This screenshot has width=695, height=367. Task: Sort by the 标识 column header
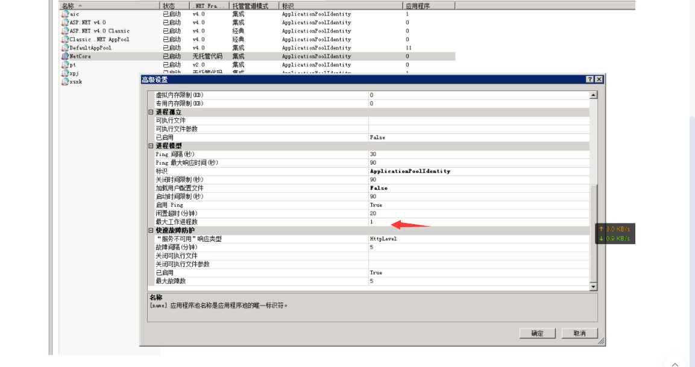pos(341,6)
